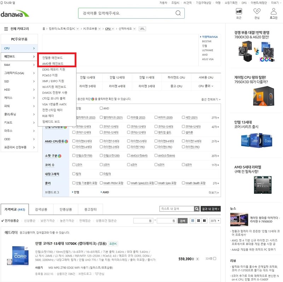Switch to the 단종상품 tab
The width and height of the screenshot is (283, 282).
tap(66, 209)
